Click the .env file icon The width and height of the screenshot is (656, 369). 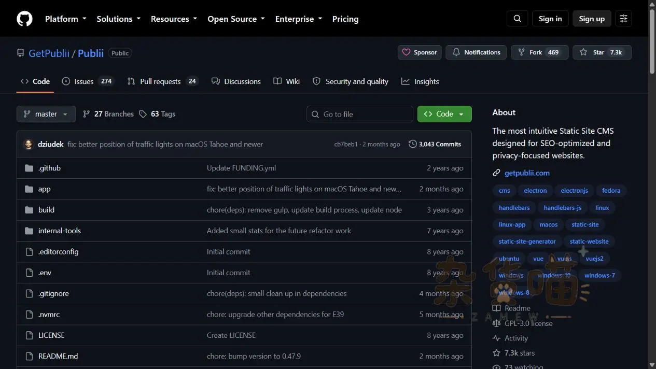coord(29,273)
